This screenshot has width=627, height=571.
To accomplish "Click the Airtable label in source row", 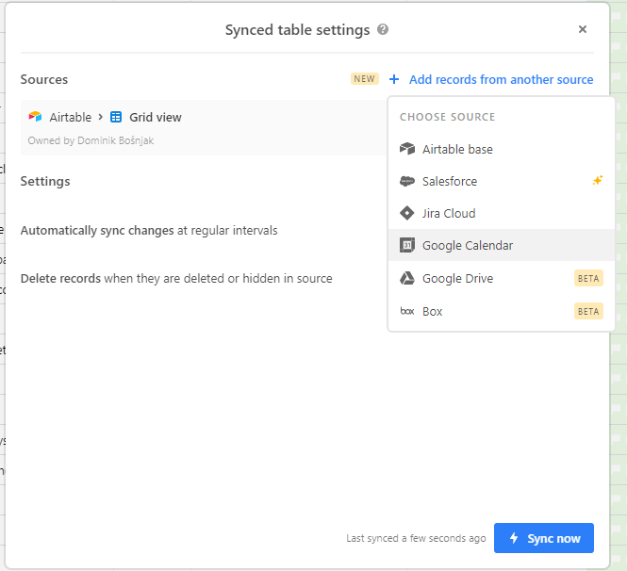I will pos(71,117).
